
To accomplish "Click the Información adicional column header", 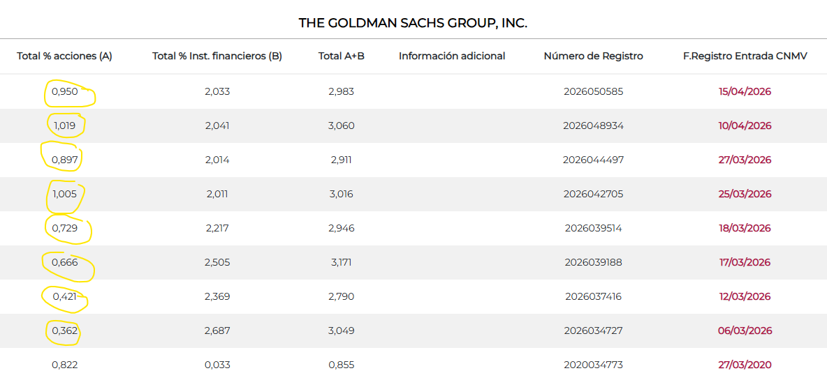I will coord(452,56).
